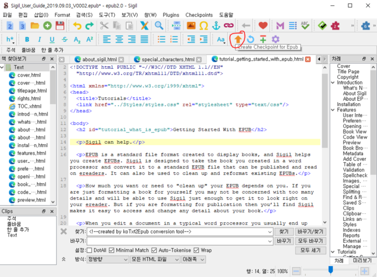Viewport: 377px width, 277px height.
Task: Insert a bulleted list
Action: tap(161, 39)
